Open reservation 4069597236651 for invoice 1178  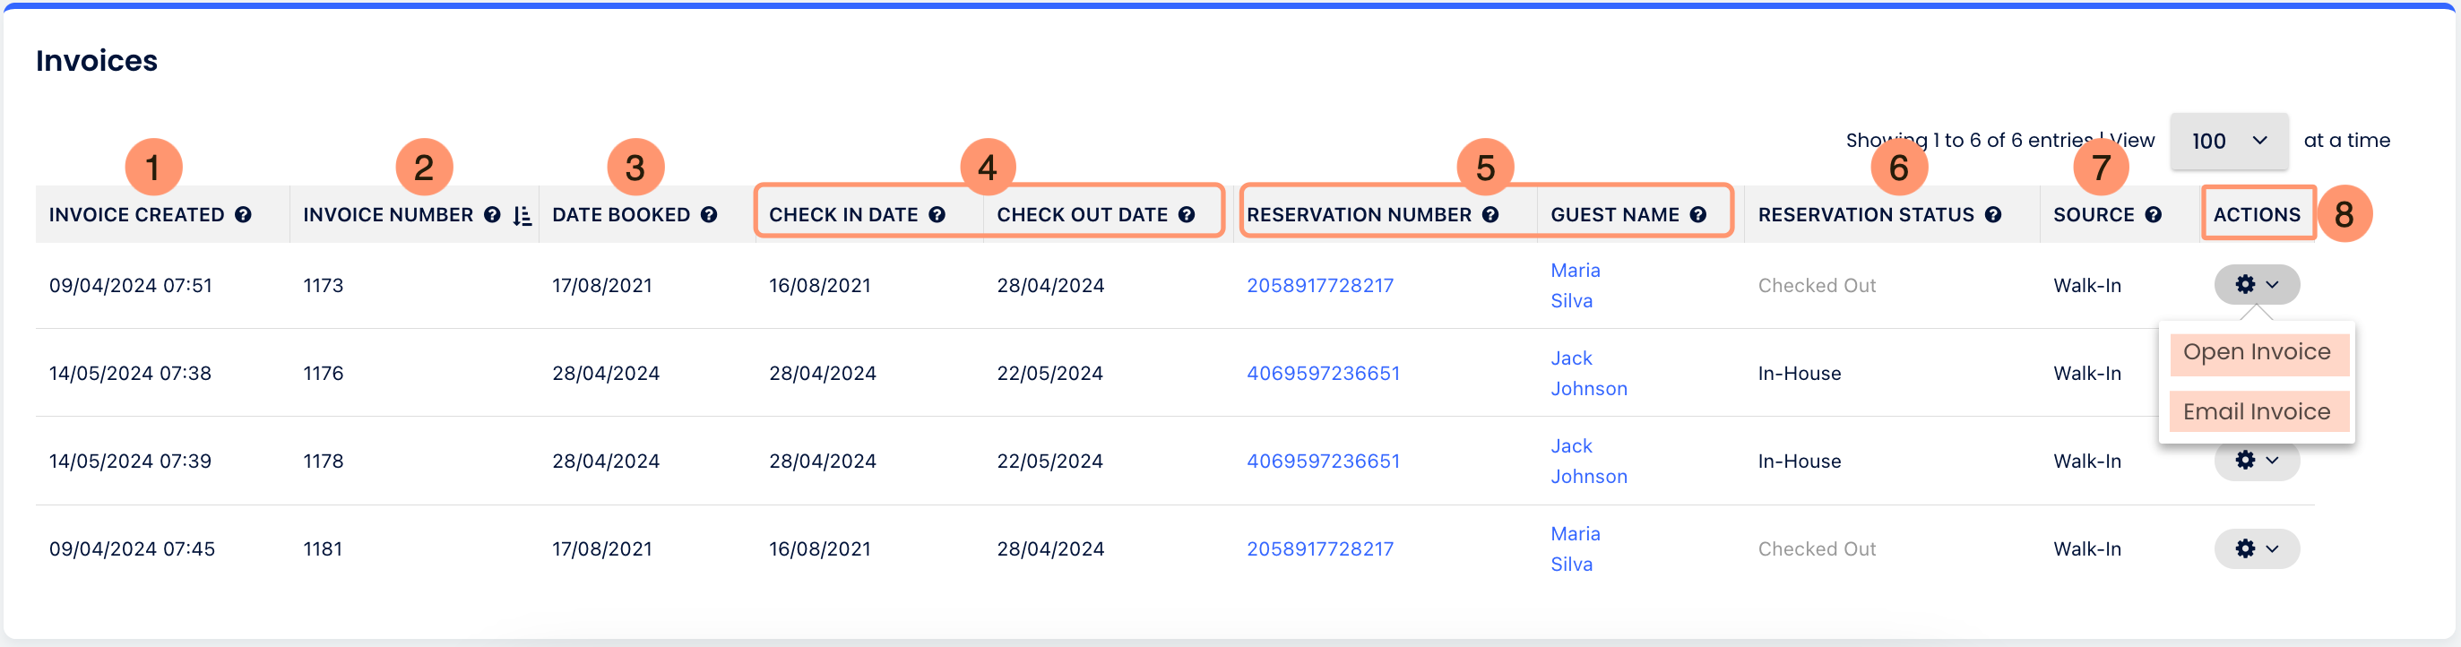[x=1322, y=462]
